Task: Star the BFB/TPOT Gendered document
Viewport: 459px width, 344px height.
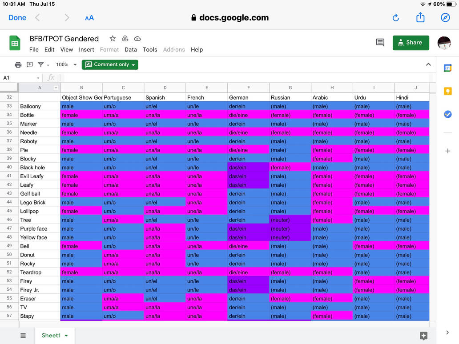Action: [113, 39]
